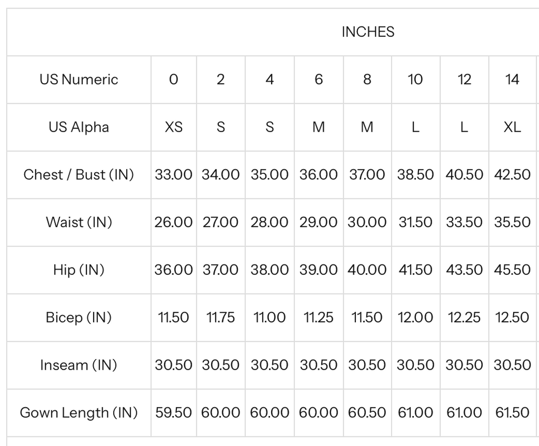Click the US numeric size 14 cell
The width and height of the screenshot is (539, 446).
[512, 80]
